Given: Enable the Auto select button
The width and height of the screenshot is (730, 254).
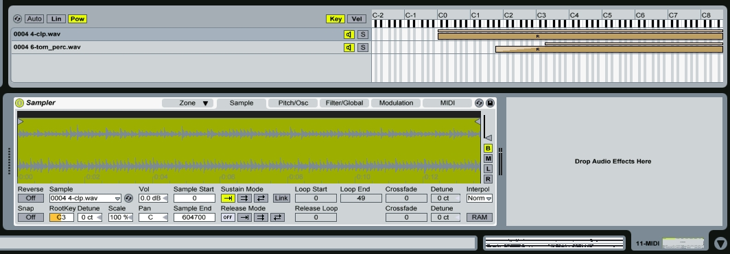Looking at the screenshot, I should tap(34, 19).
